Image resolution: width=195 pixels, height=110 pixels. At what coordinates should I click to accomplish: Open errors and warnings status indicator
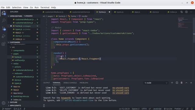click(x=17, y=109)
